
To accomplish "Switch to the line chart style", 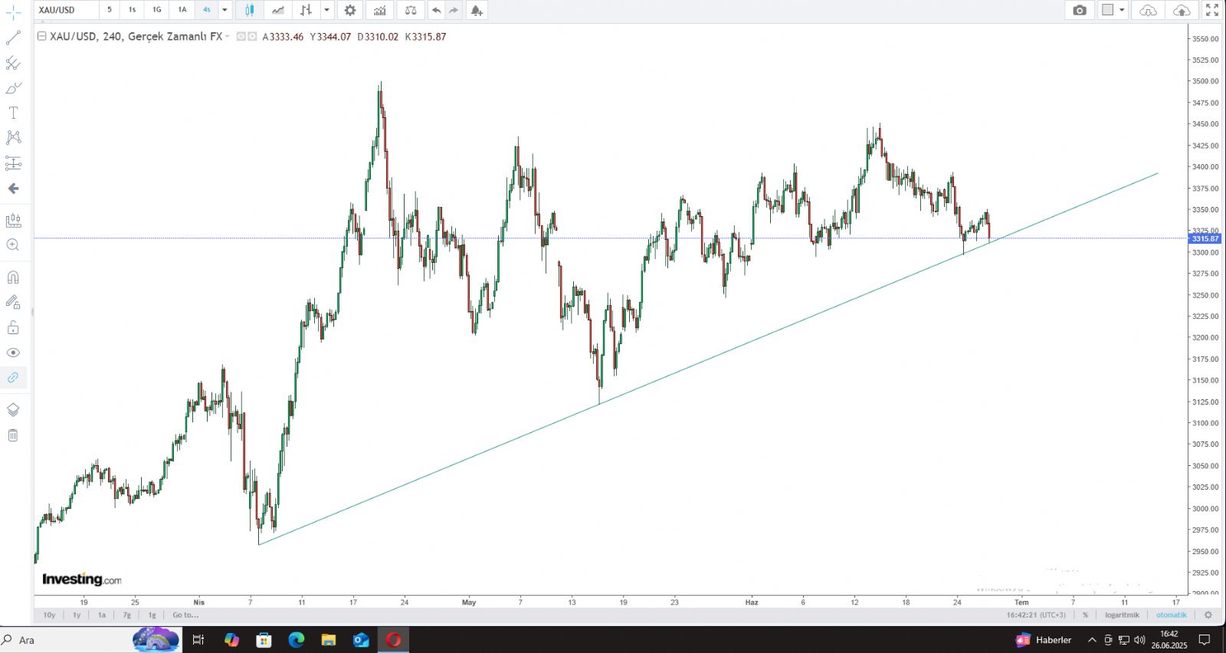I will 277,10.
